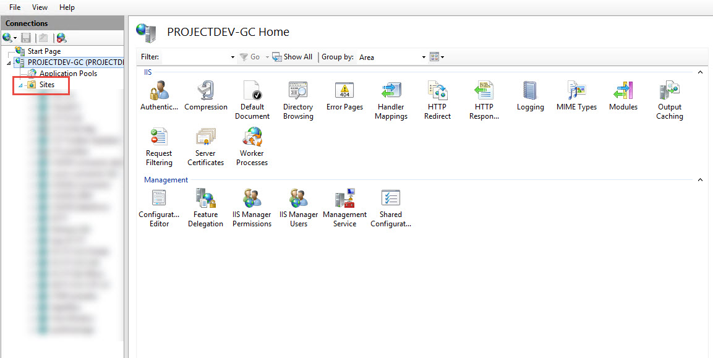This screenshot has height=358, width=713.
Task: Open the File menu
Action: [x=14, y=7]
